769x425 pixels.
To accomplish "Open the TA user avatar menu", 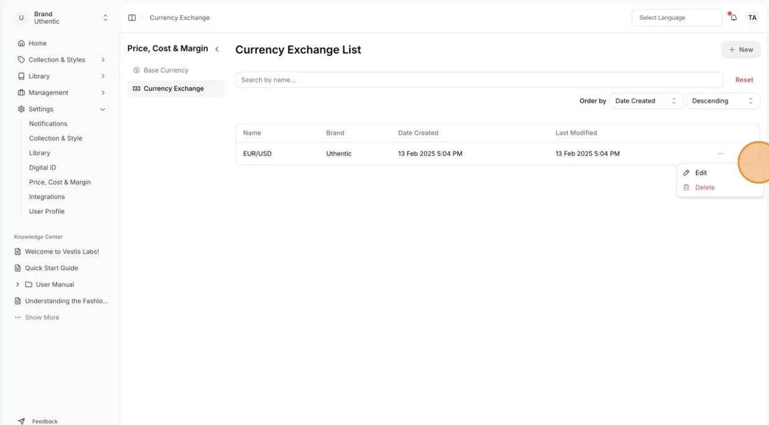I will click(752, 18).
